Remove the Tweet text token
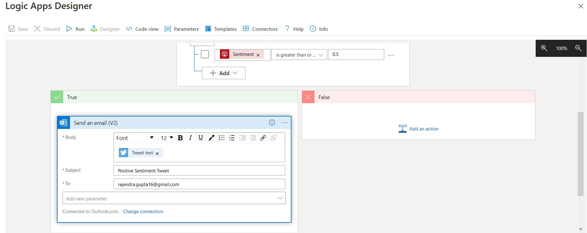 coord(157,153)
